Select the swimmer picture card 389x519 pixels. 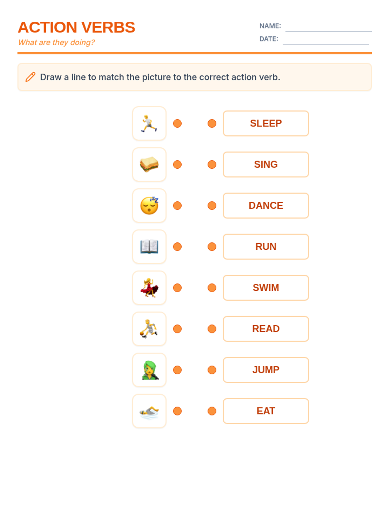point(149,411)
